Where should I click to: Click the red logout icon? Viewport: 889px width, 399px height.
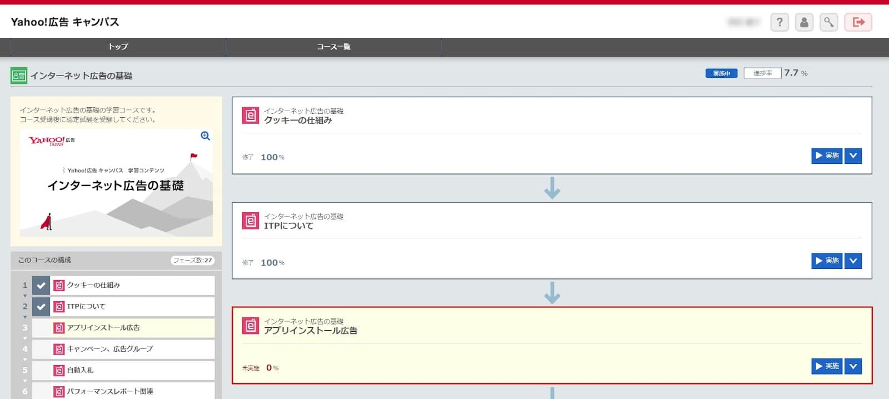858,22
